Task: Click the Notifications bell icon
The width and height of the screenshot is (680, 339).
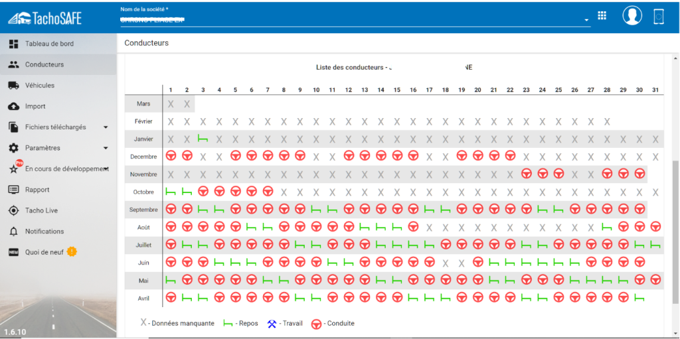Action: (x=13, y=232)
